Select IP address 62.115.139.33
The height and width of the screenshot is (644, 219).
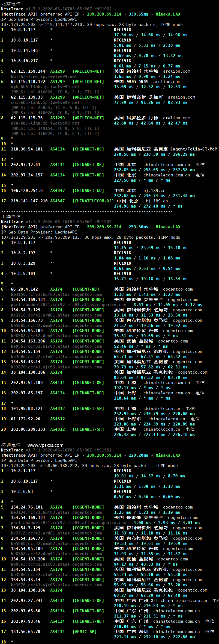coord(27,97)
